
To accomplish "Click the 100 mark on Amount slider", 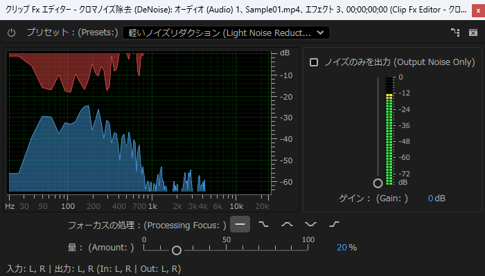I will coord(308,240).
